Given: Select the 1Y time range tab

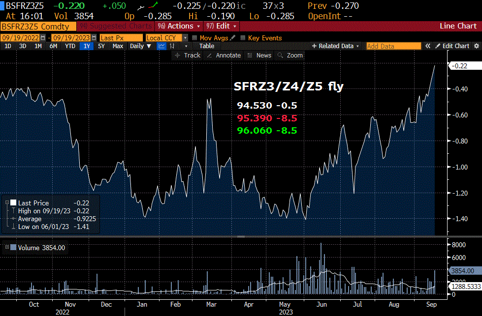Looking at the screenshot, I should (x=87, y=46).
